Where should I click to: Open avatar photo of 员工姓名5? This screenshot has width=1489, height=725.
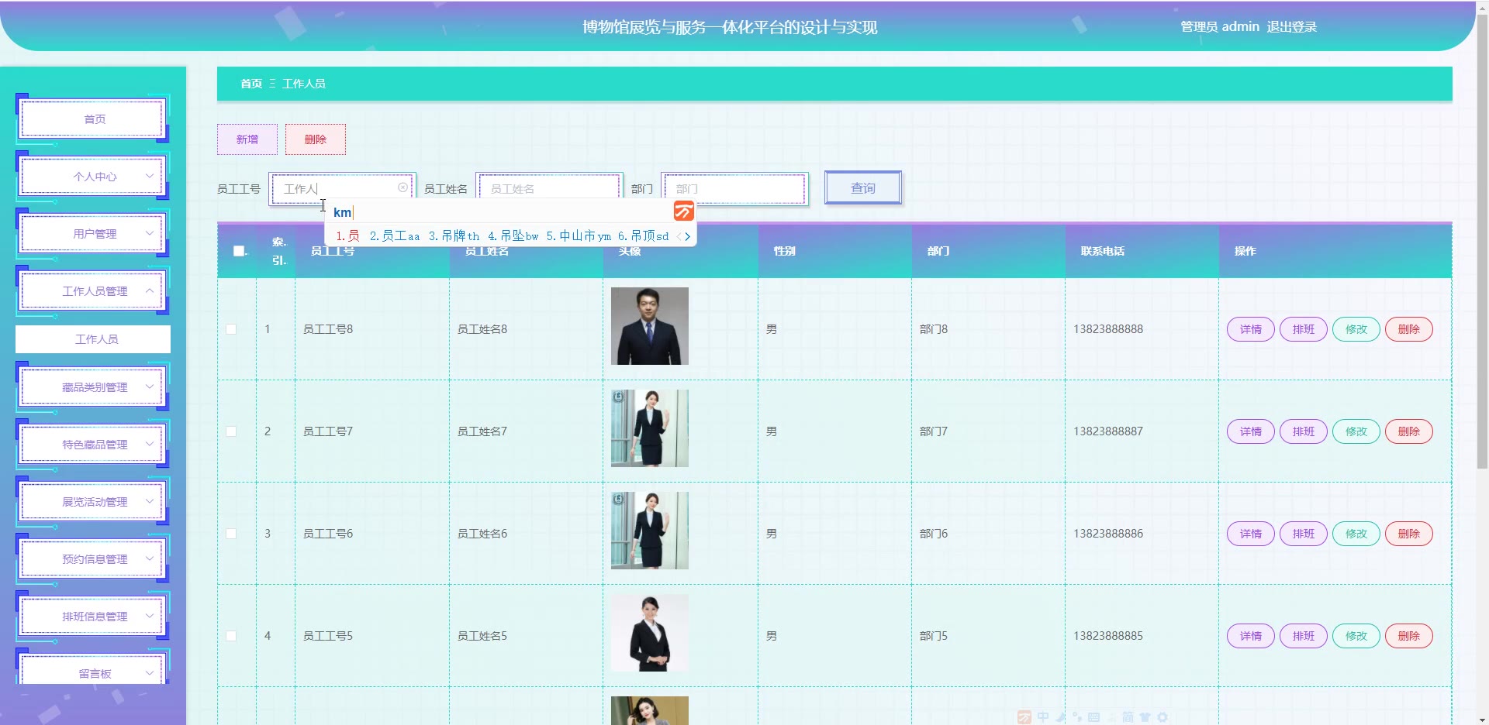click(650, 633)
